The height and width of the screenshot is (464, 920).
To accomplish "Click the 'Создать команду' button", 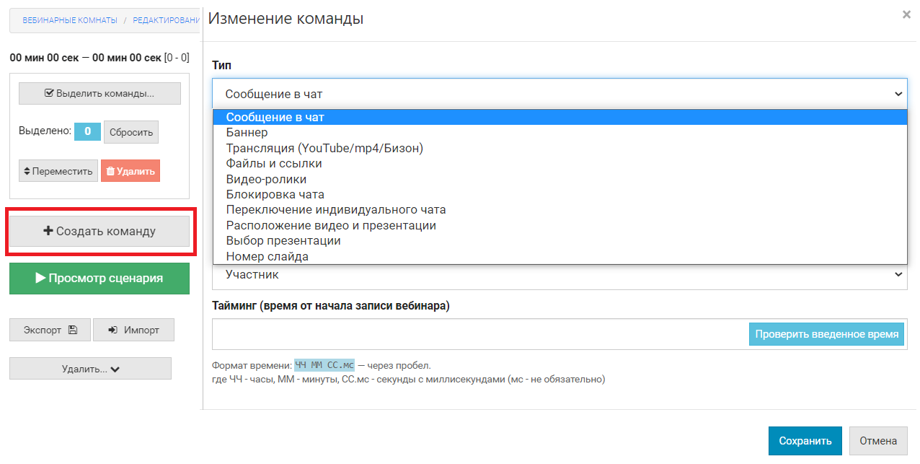I will pyautogui.click(x=99, y=232).
